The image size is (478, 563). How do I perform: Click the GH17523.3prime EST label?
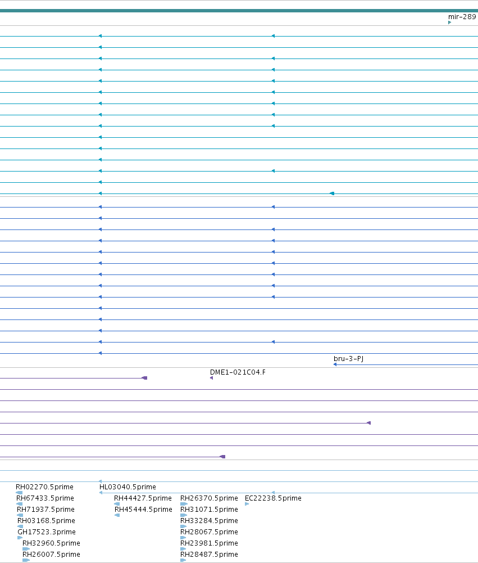47,532
